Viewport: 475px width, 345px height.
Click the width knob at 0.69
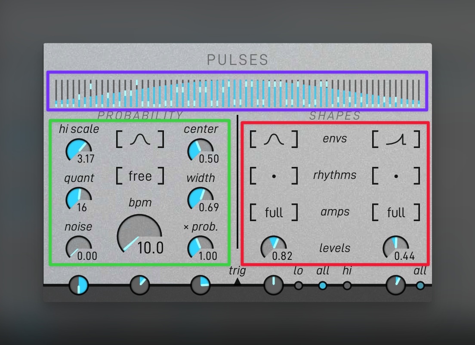[x=200, y=199]
